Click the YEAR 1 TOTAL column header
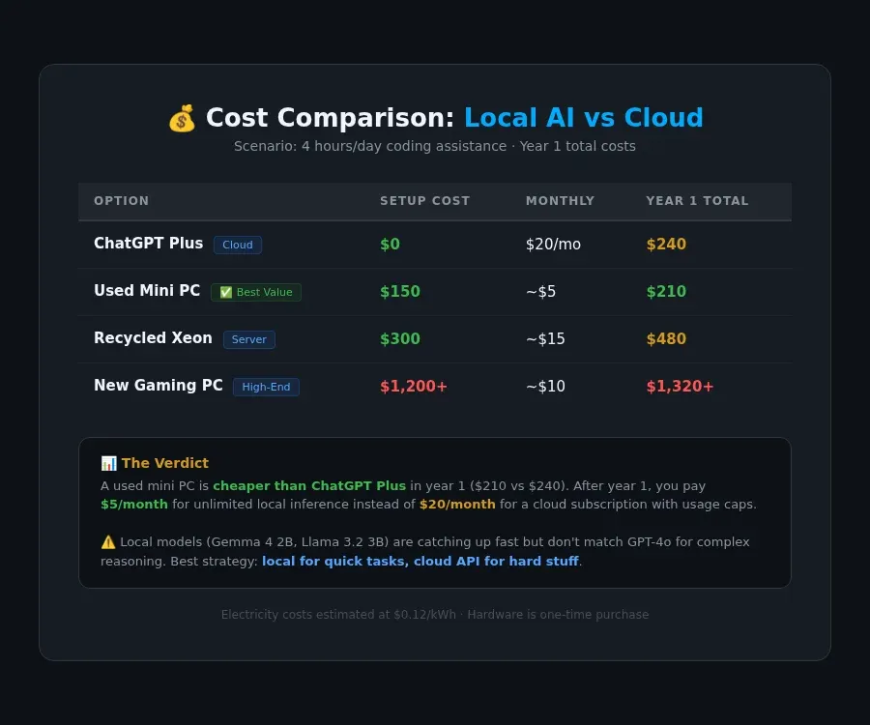This screenshot has height=725, width=870. 697,201
